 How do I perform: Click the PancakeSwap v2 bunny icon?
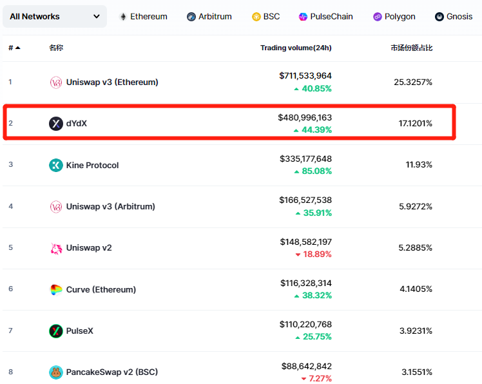[56, 372]
